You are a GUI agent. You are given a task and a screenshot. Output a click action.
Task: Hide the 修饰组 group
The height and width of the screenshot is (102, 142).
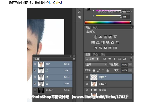click(87, 90)
